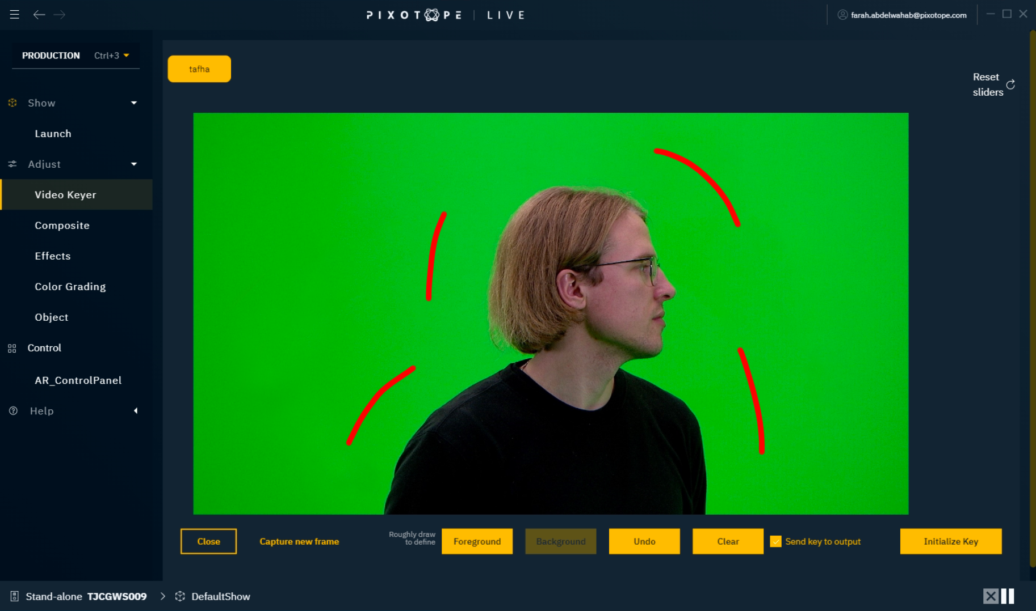Collapse the Show section
The height and width of the screenshot is (611, 1036).
(x=134, y=103)
